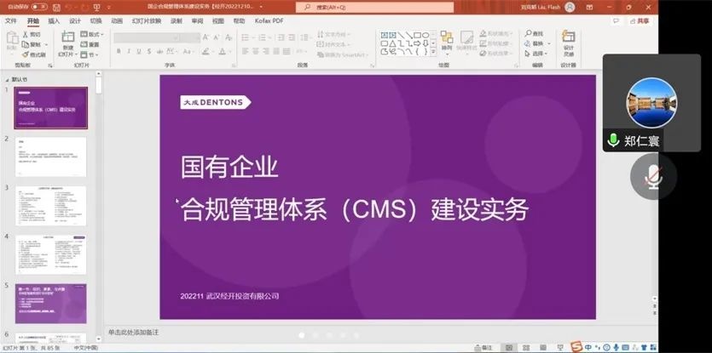Toggle Underline formatting
Image resolution: width=712 pixels, height=353 pixels.
click(x=139, y=52)
